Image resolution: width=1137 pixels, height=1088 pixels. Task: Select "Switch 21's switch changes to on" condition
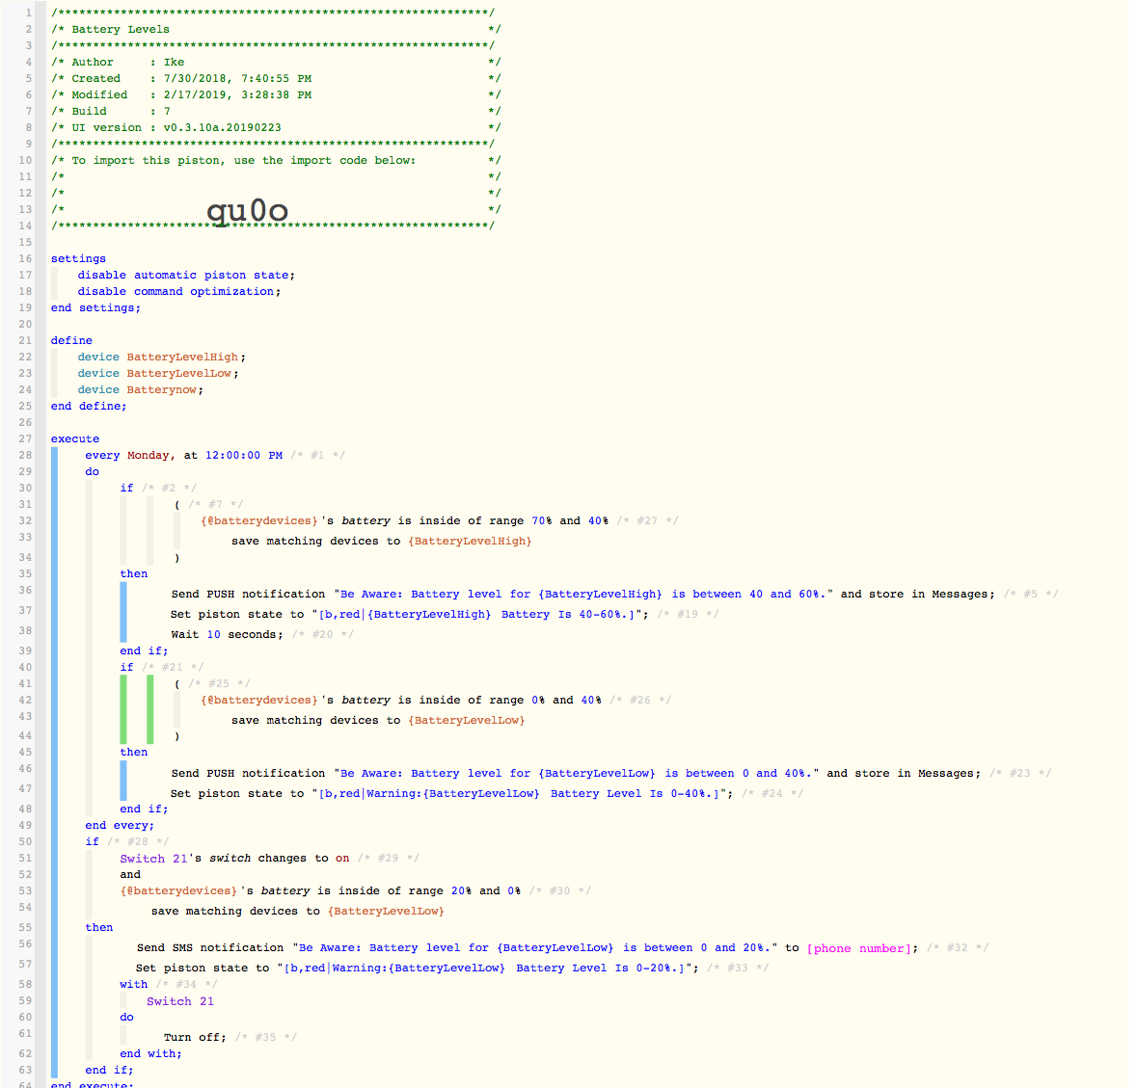(235, 859)
